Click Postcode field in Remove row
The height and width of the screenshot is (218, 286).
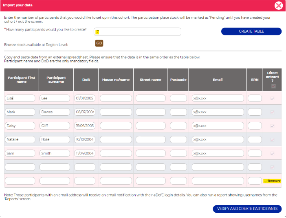pyautogui.click(x=178, y=181)
